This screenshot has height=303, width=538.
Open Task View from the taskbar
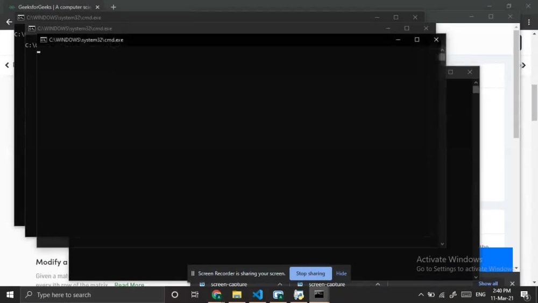click(x=195, y=295)
